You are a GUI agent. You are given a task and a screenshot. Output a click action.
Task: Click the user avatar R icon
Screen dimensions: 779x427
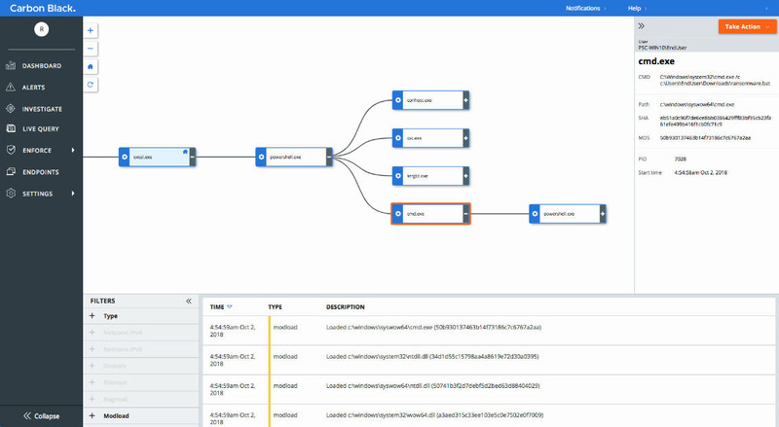coord(40,29)
